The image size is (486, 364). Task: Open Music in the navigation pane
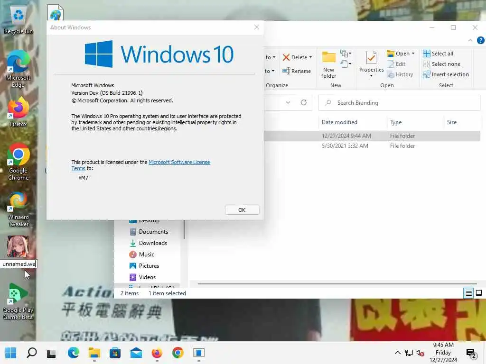(x=141, y=255)
